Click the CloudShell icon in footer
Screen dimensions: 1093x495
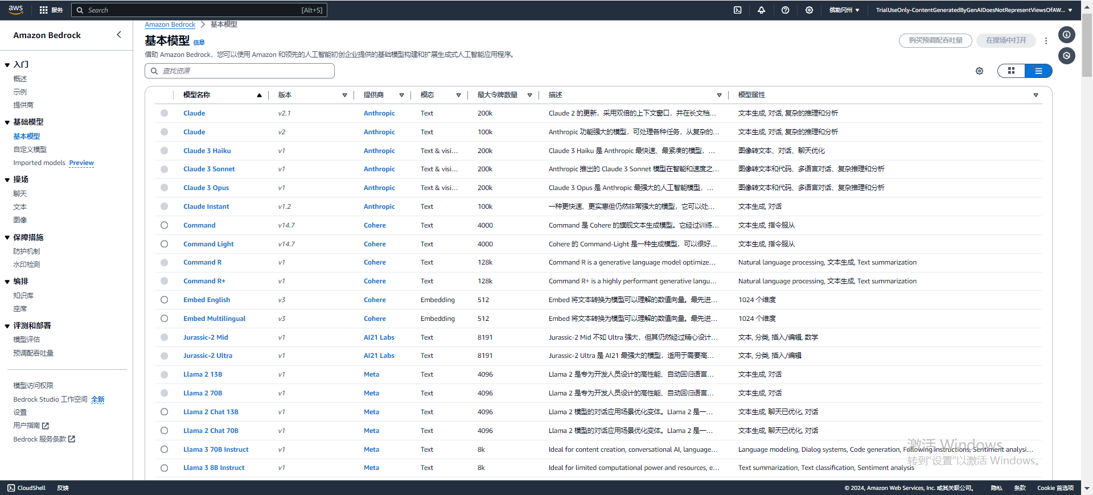tap(11, 488)
